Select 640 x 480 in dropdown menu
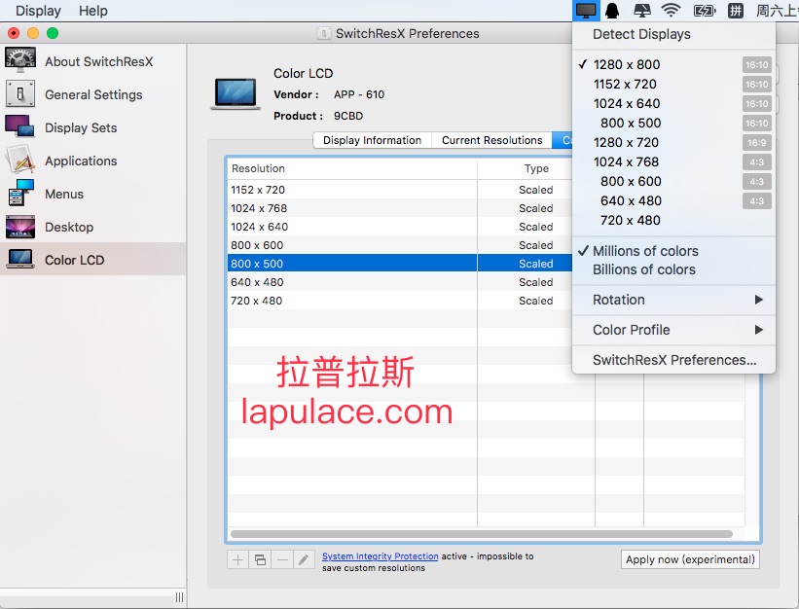The image size is (799, 609). pyautogui.click(x=673, y=200)
